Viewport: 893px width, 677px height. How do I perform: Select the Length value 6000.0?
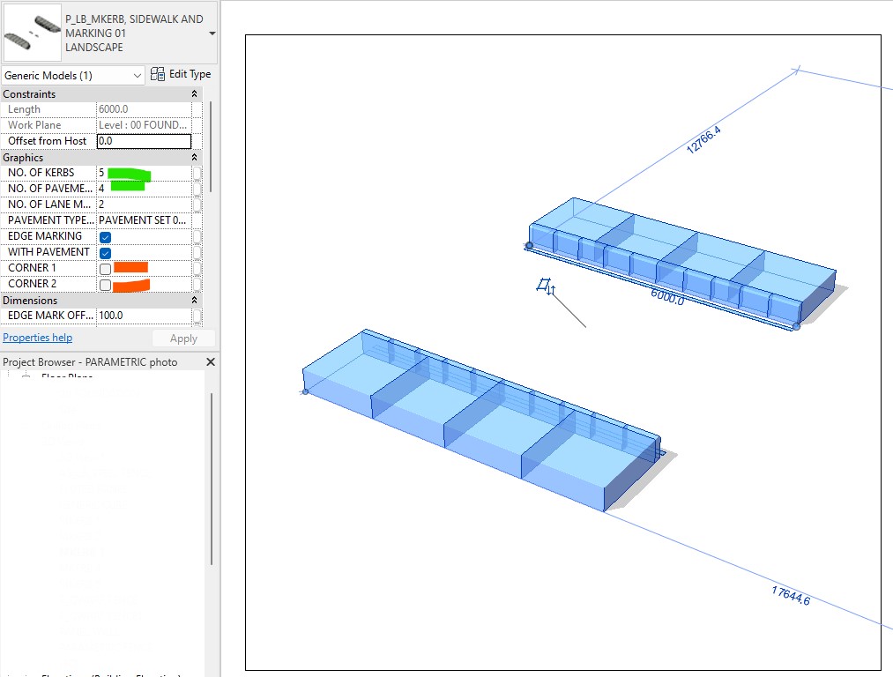click(144, 109)
